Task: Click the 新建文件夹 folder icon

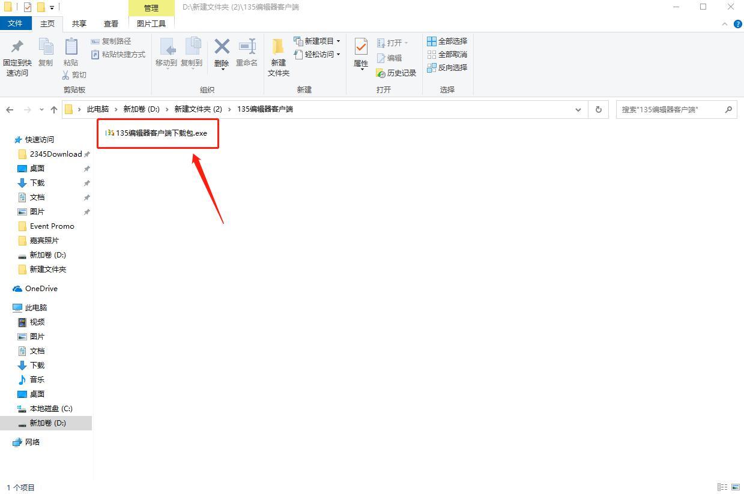Action: pos(278,47)
